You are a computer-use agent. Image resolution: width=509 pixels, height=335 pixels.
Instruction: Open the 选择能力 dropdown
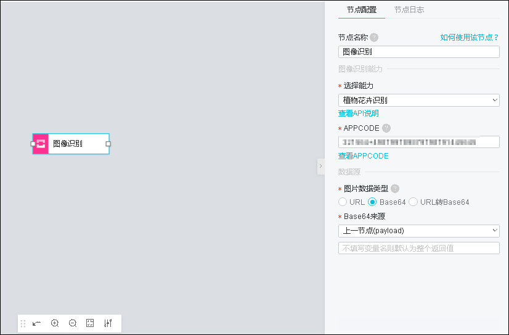coord(419,101)
